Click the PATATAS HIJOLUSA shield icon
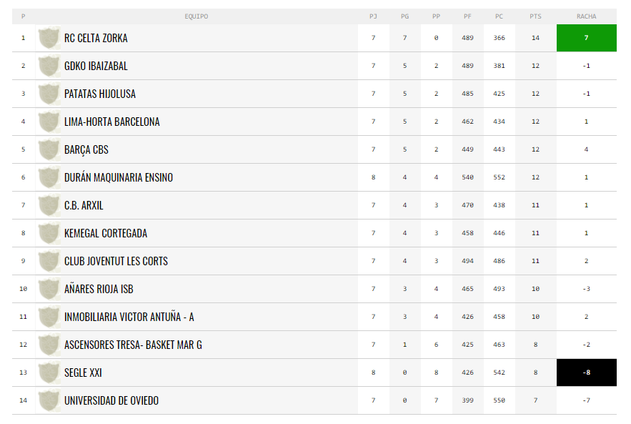The image size is (631, 424). point(49,94)
